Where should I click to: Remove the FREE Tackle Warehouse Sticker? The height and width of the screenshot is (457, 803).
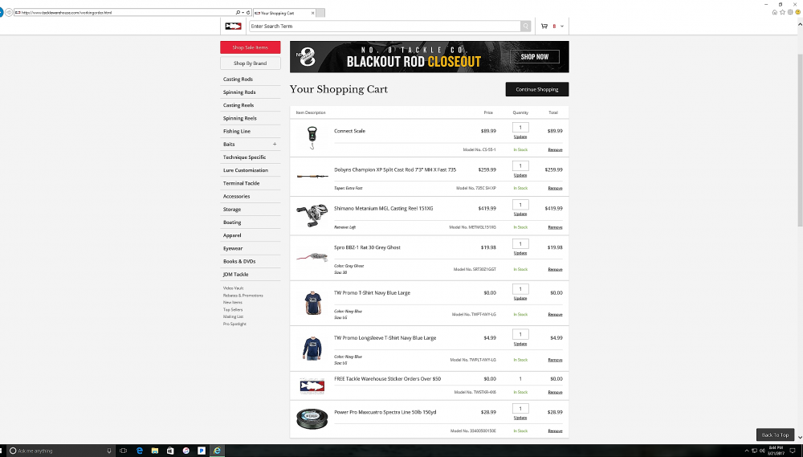[x=555, y=392]
